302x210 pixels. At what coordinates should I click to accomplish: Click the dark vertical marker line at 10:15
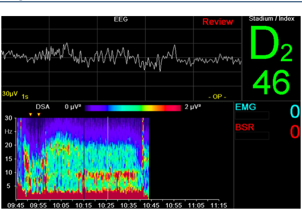click(84, 158)
